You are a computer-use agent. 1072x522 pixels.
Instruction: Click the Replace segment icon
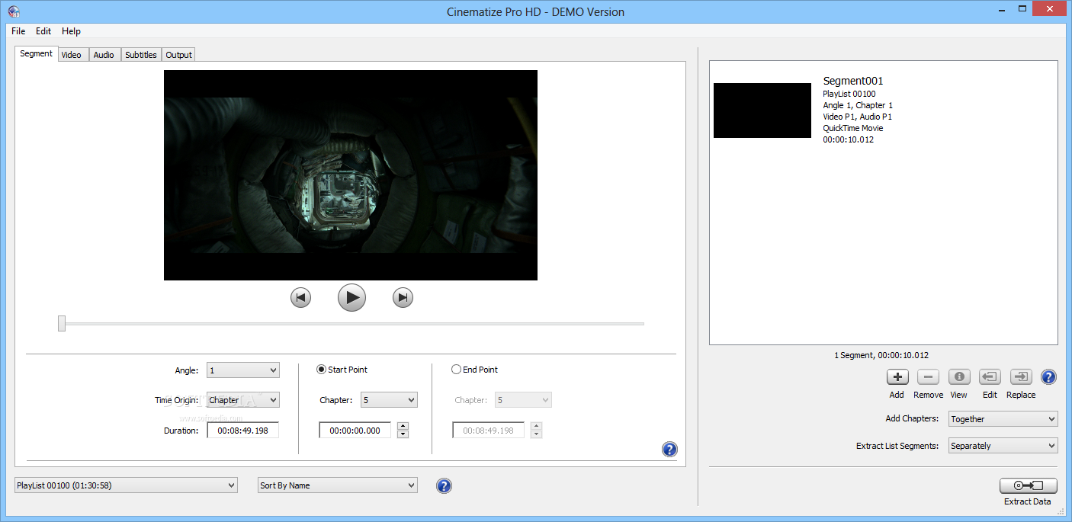pyautogui.click(x=1021, y=376)
